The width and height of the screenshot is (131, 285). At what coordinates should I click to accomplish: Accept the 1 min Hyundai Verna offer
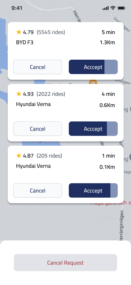click(93, 191)
